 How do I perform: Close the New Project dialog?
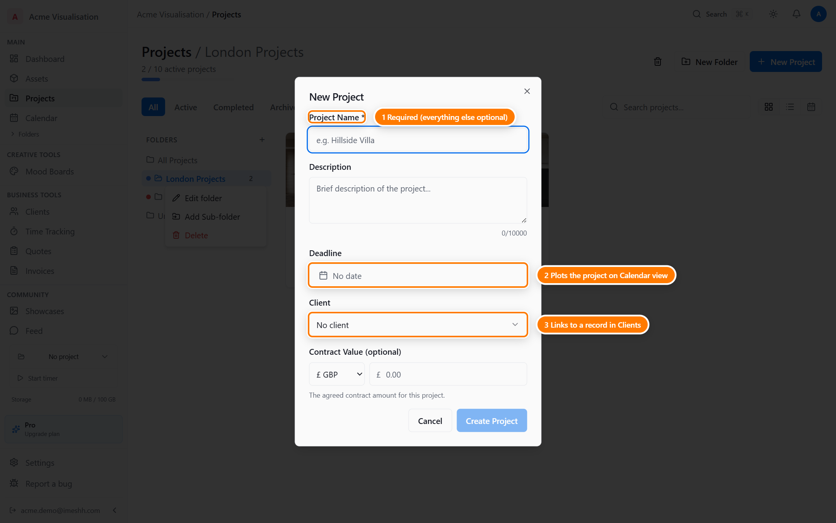pyautogui.click(x=527, y=91)
